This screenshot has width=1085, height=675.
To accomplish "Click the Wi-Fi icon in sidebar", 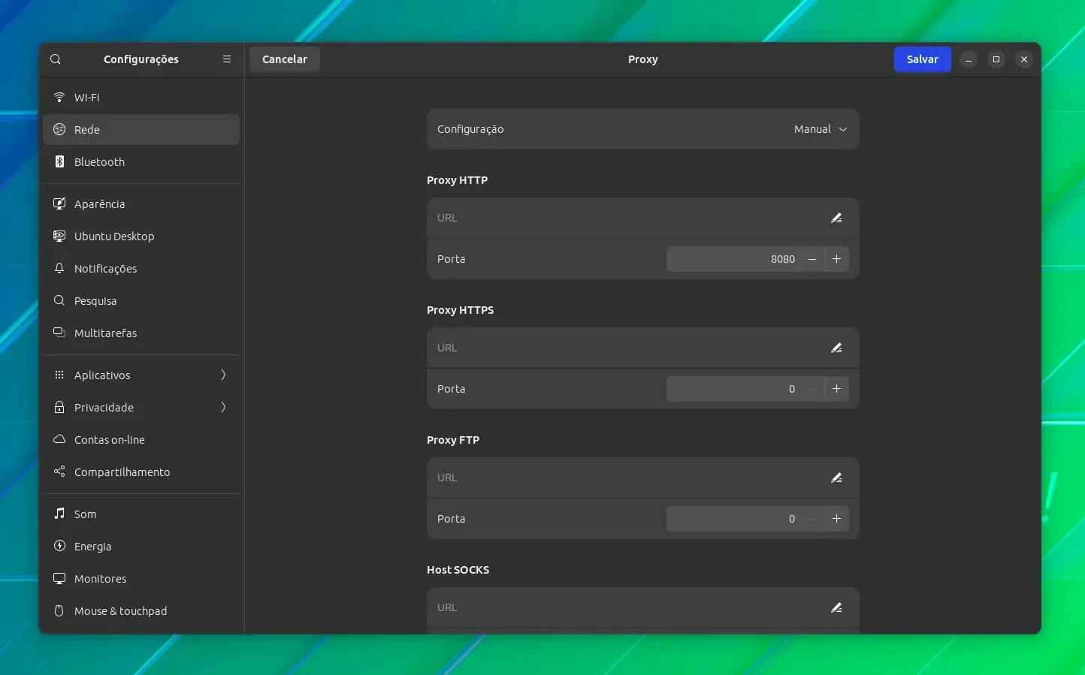I will pos(59,98).
